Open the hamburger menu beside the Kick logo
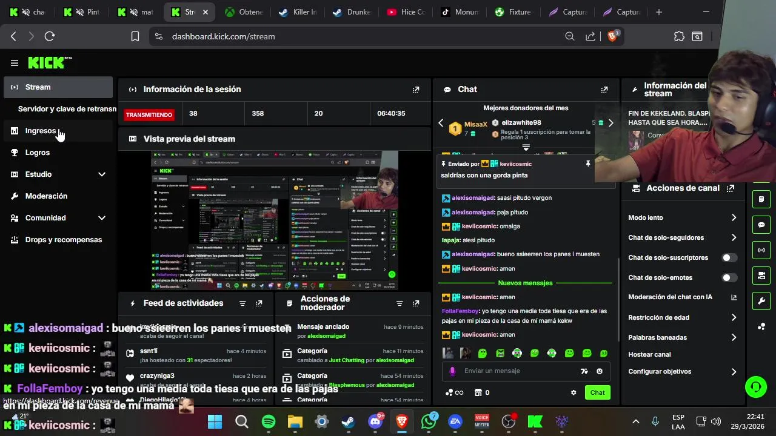Image resolution: width=776 pixels, height=436 pixels. [x=15, y=63]
